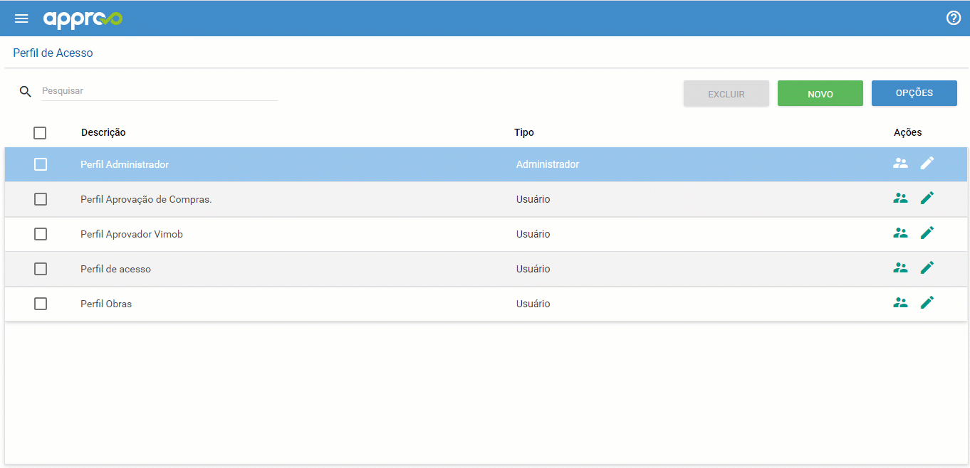The height and width of the screenshot is (468, 970).
Task: Check the Perfil Aprovador Vimob checkbox
Action: tap(41, 234)
